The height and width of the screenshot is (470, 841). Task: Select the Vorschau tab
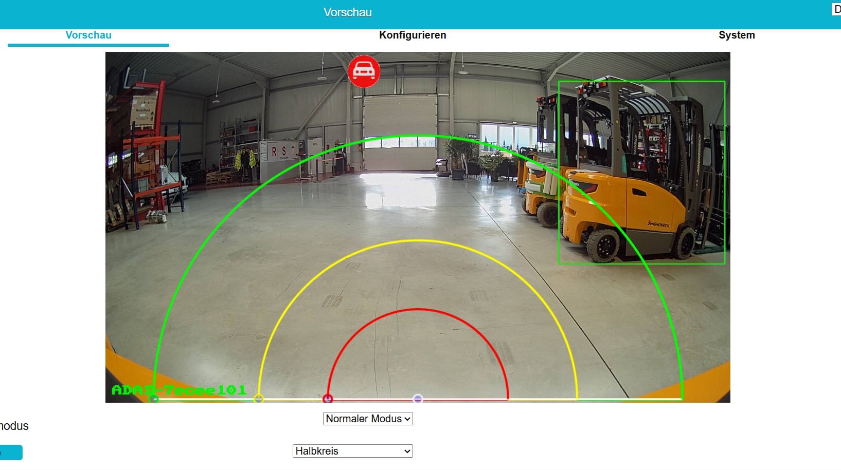tap(88, 35)
